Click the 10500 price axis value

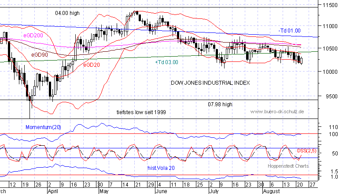click(x=330, y=49)
